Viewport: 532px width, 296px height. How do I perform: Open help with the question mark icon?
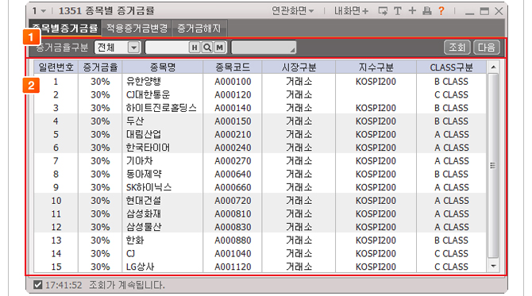click(x=441, y=11)
